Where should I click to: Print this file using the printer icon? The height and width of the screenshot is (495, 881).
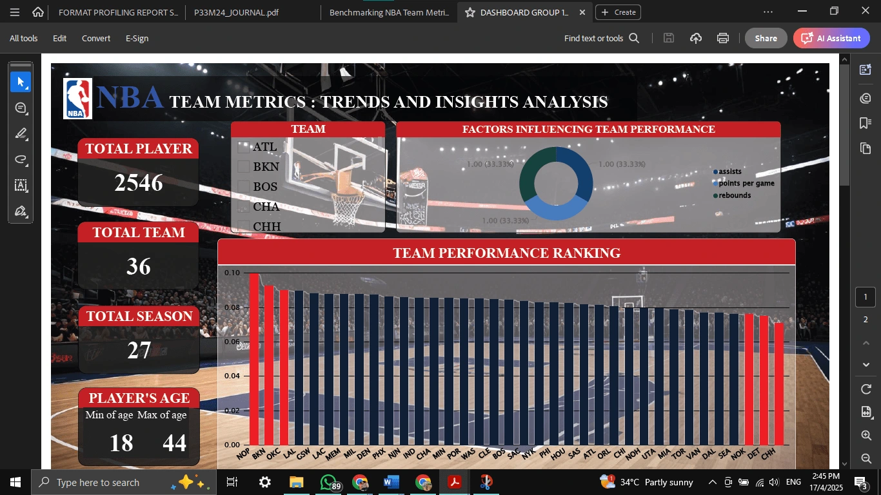point(723,38)
